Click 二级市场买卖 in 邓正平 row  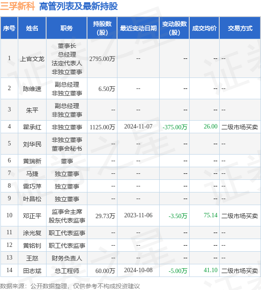coord(240,216)
